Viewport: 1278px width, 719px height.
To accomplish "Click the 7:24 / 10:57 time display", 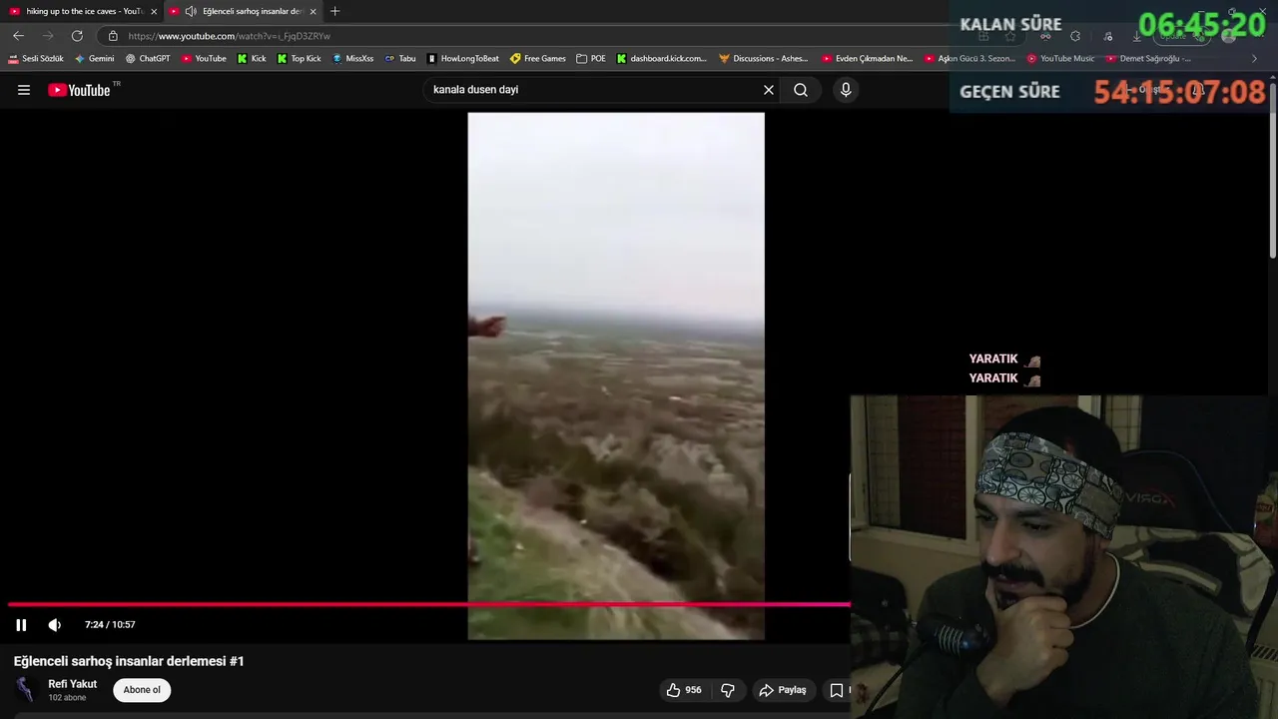I will tap(110, 625).
